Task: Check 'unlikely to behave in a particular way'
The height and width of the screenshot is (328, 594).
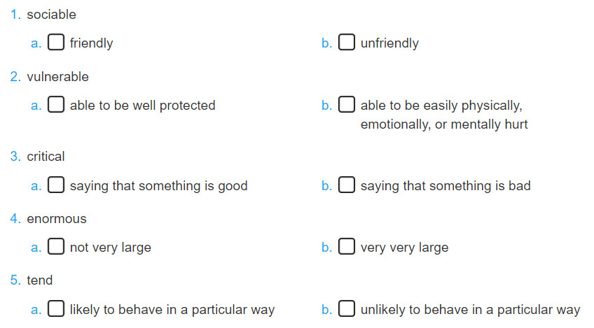Action: [x=347, y=308]
